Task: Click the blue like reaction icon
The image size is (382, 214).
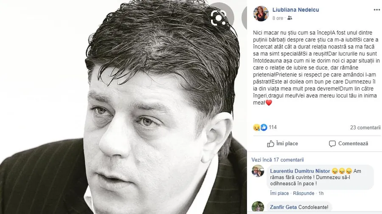Action: pyautogui.click(x=264, y=128)
